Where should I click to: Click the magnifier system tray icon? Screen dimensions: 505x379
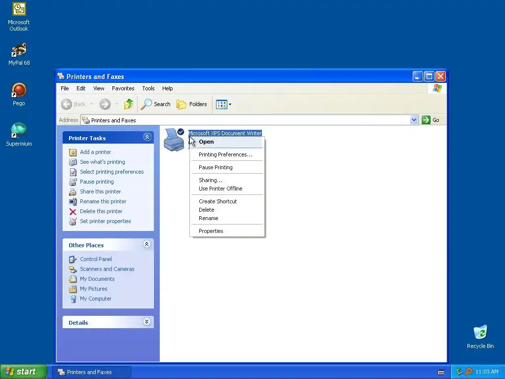pyautogui.click(x=469, y=372)
